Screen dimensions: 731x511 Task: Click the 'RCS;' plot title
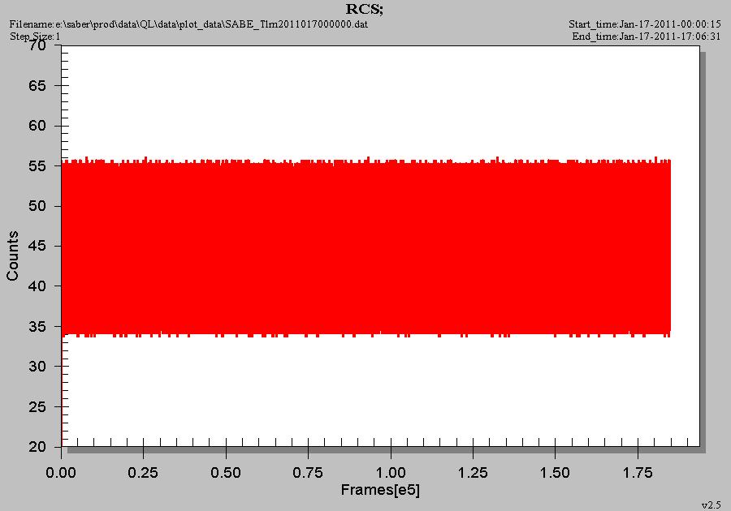pos(365,9)
